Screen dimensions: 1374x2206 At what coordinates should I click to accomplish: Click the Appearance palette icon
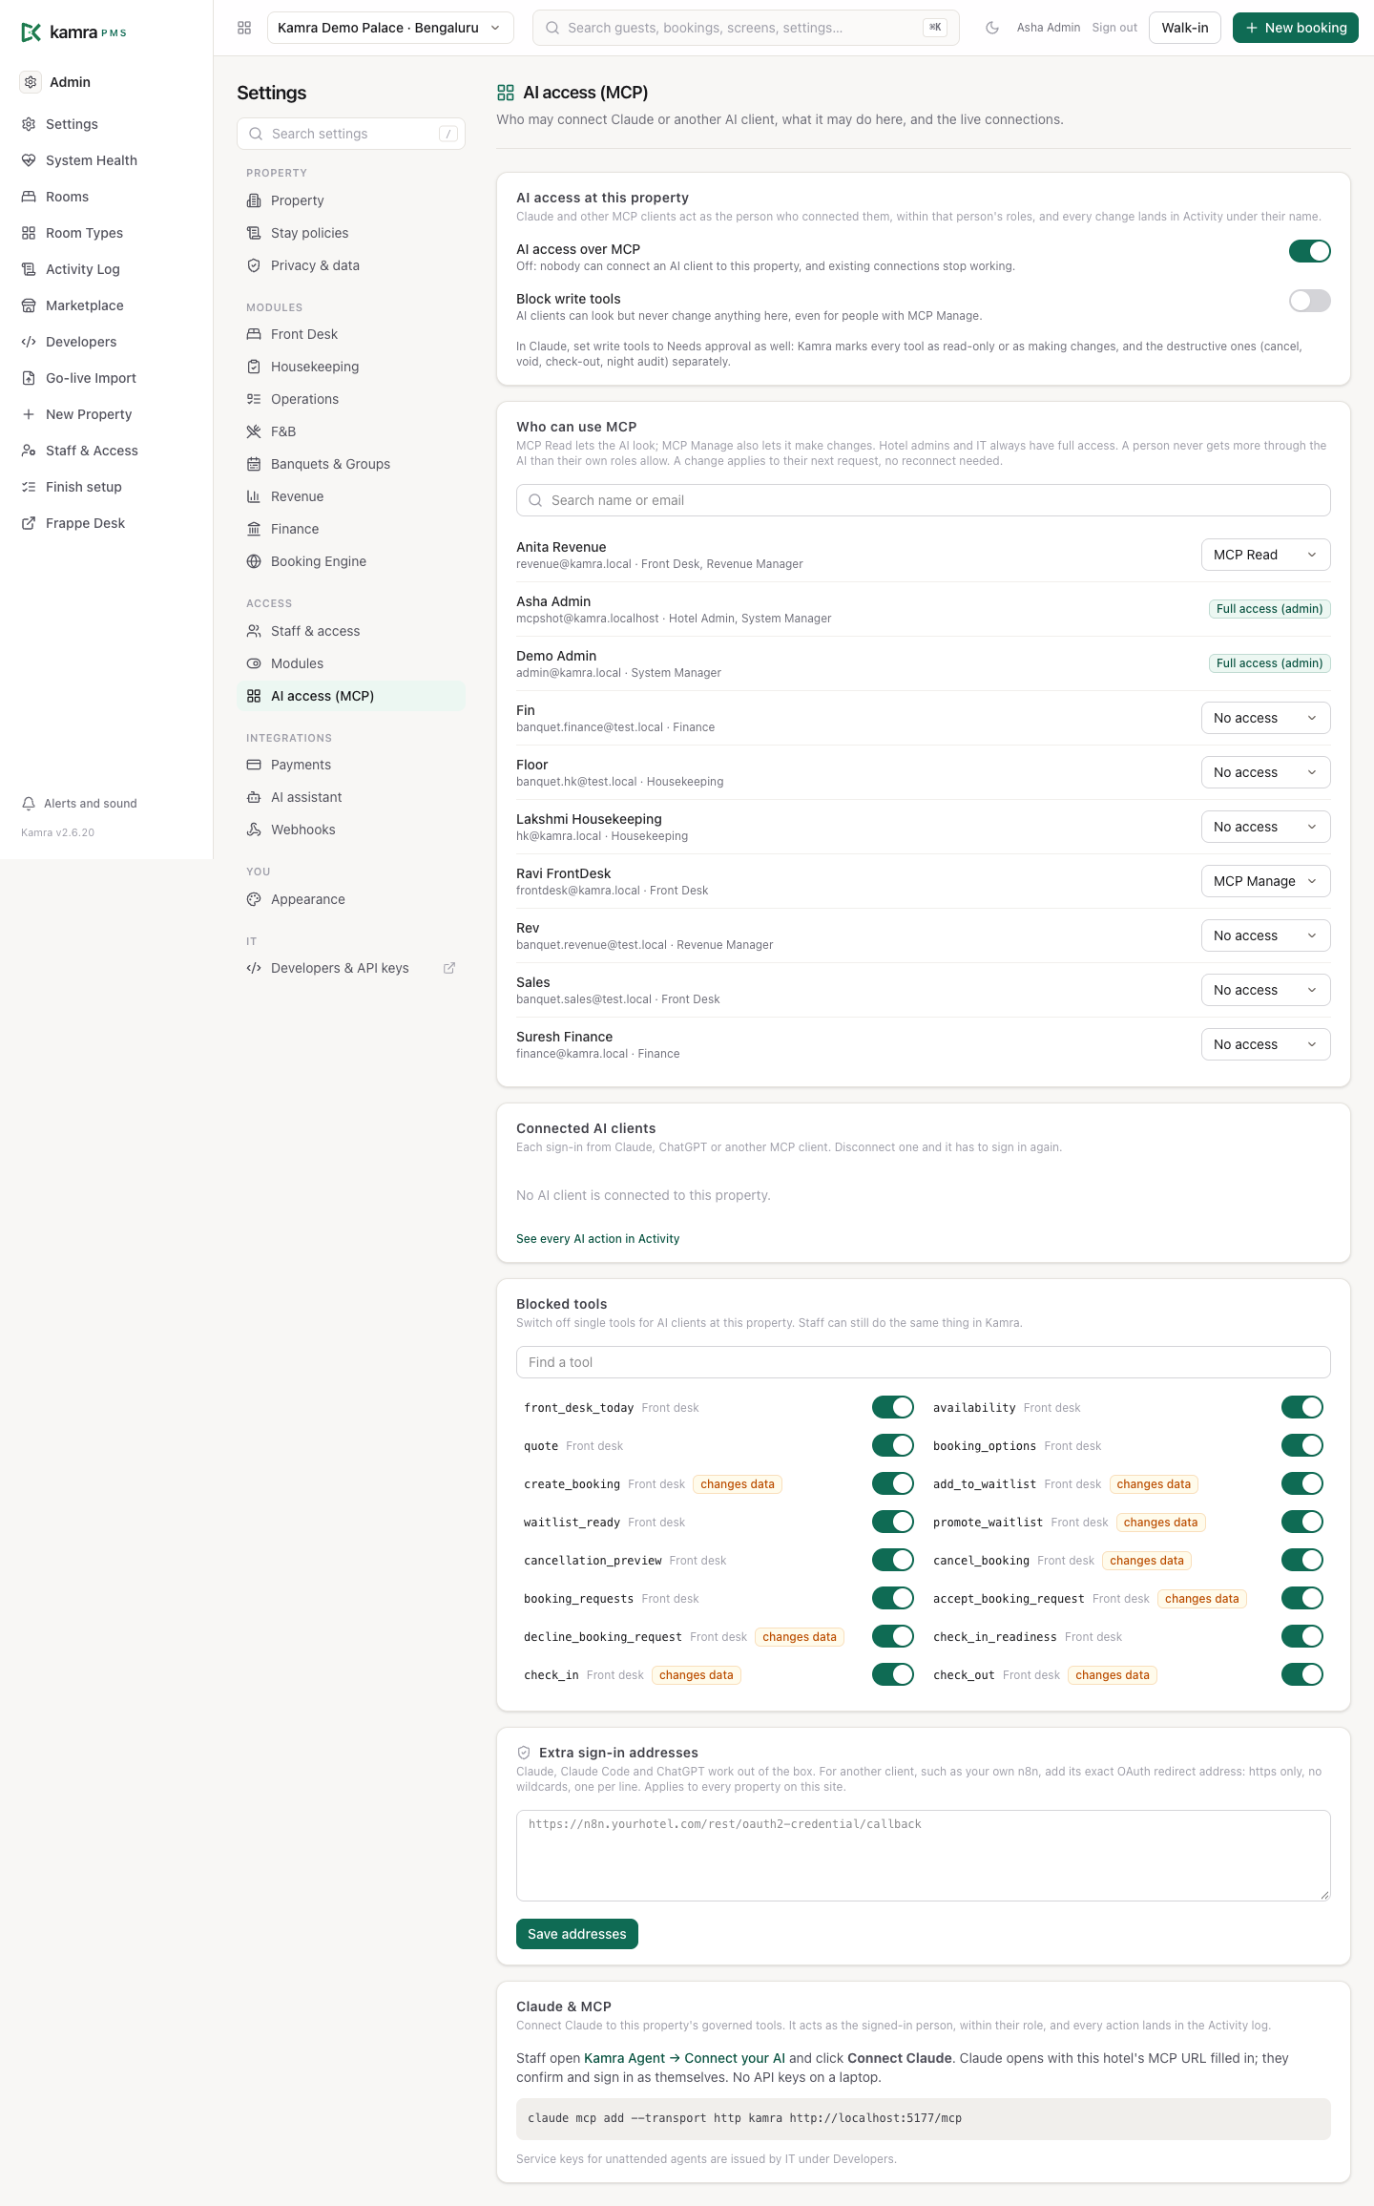[254, 899]
